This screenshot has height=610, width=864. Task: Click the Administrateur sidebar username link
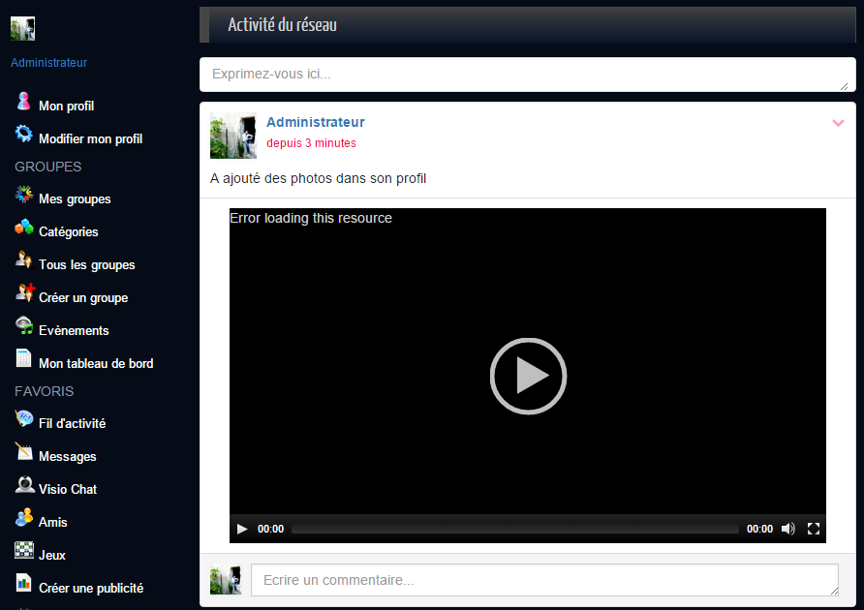tap(48, 63)
